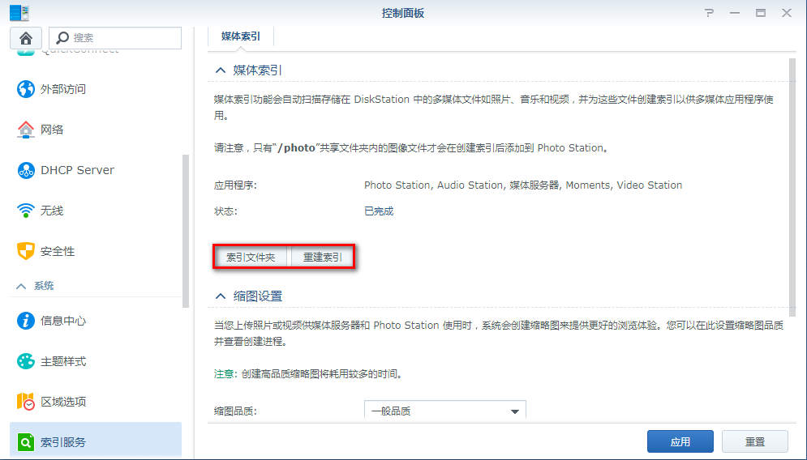Screen dimensions: 807x460
Task: Collapse the 缩图设置 section
Action: 221,296
